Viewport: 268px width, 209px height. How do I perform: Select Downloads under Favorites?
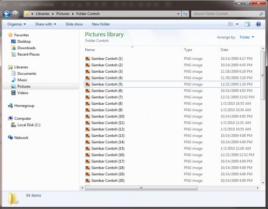[x=26, y=48]
